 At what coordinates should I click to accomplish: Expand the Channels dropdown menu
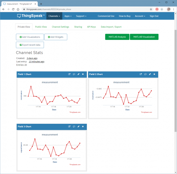[54, 16]
